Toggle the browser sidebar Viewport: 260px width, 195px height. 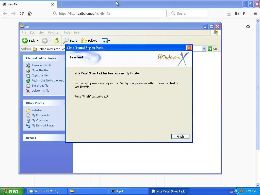click(245, 13)
